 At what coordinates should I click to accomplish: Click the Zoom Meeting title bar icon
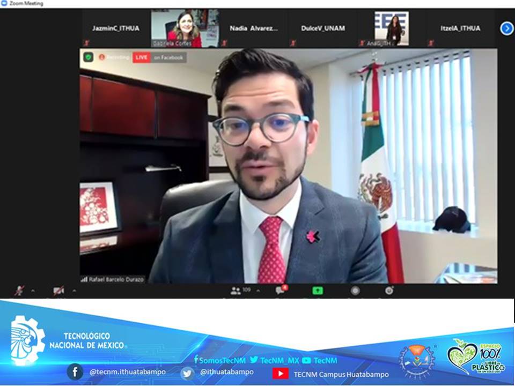pos(4,3)
